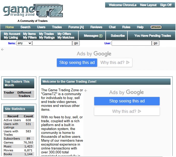Click the Welcome ChronoLe link
Screen dimensions: 176x157
(123, 5)
